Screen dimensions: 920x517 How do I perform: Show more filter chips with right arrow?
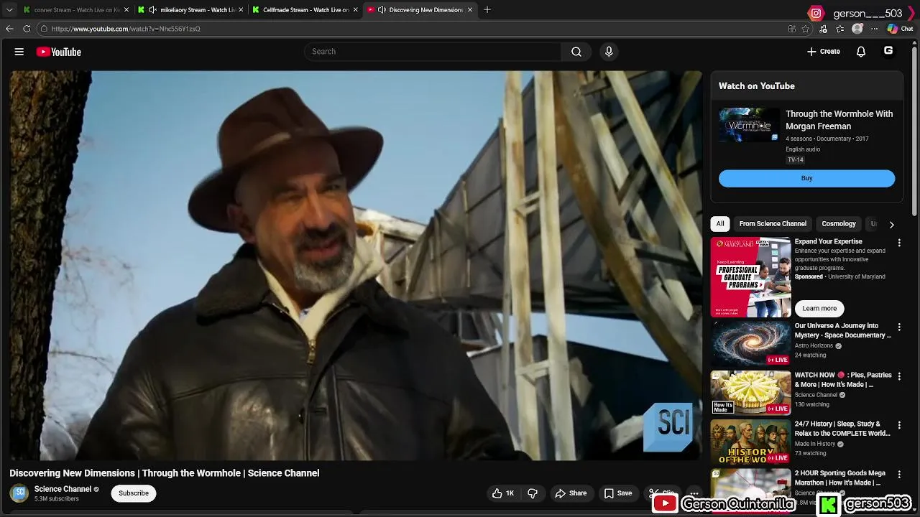click(x=891, y=225)
